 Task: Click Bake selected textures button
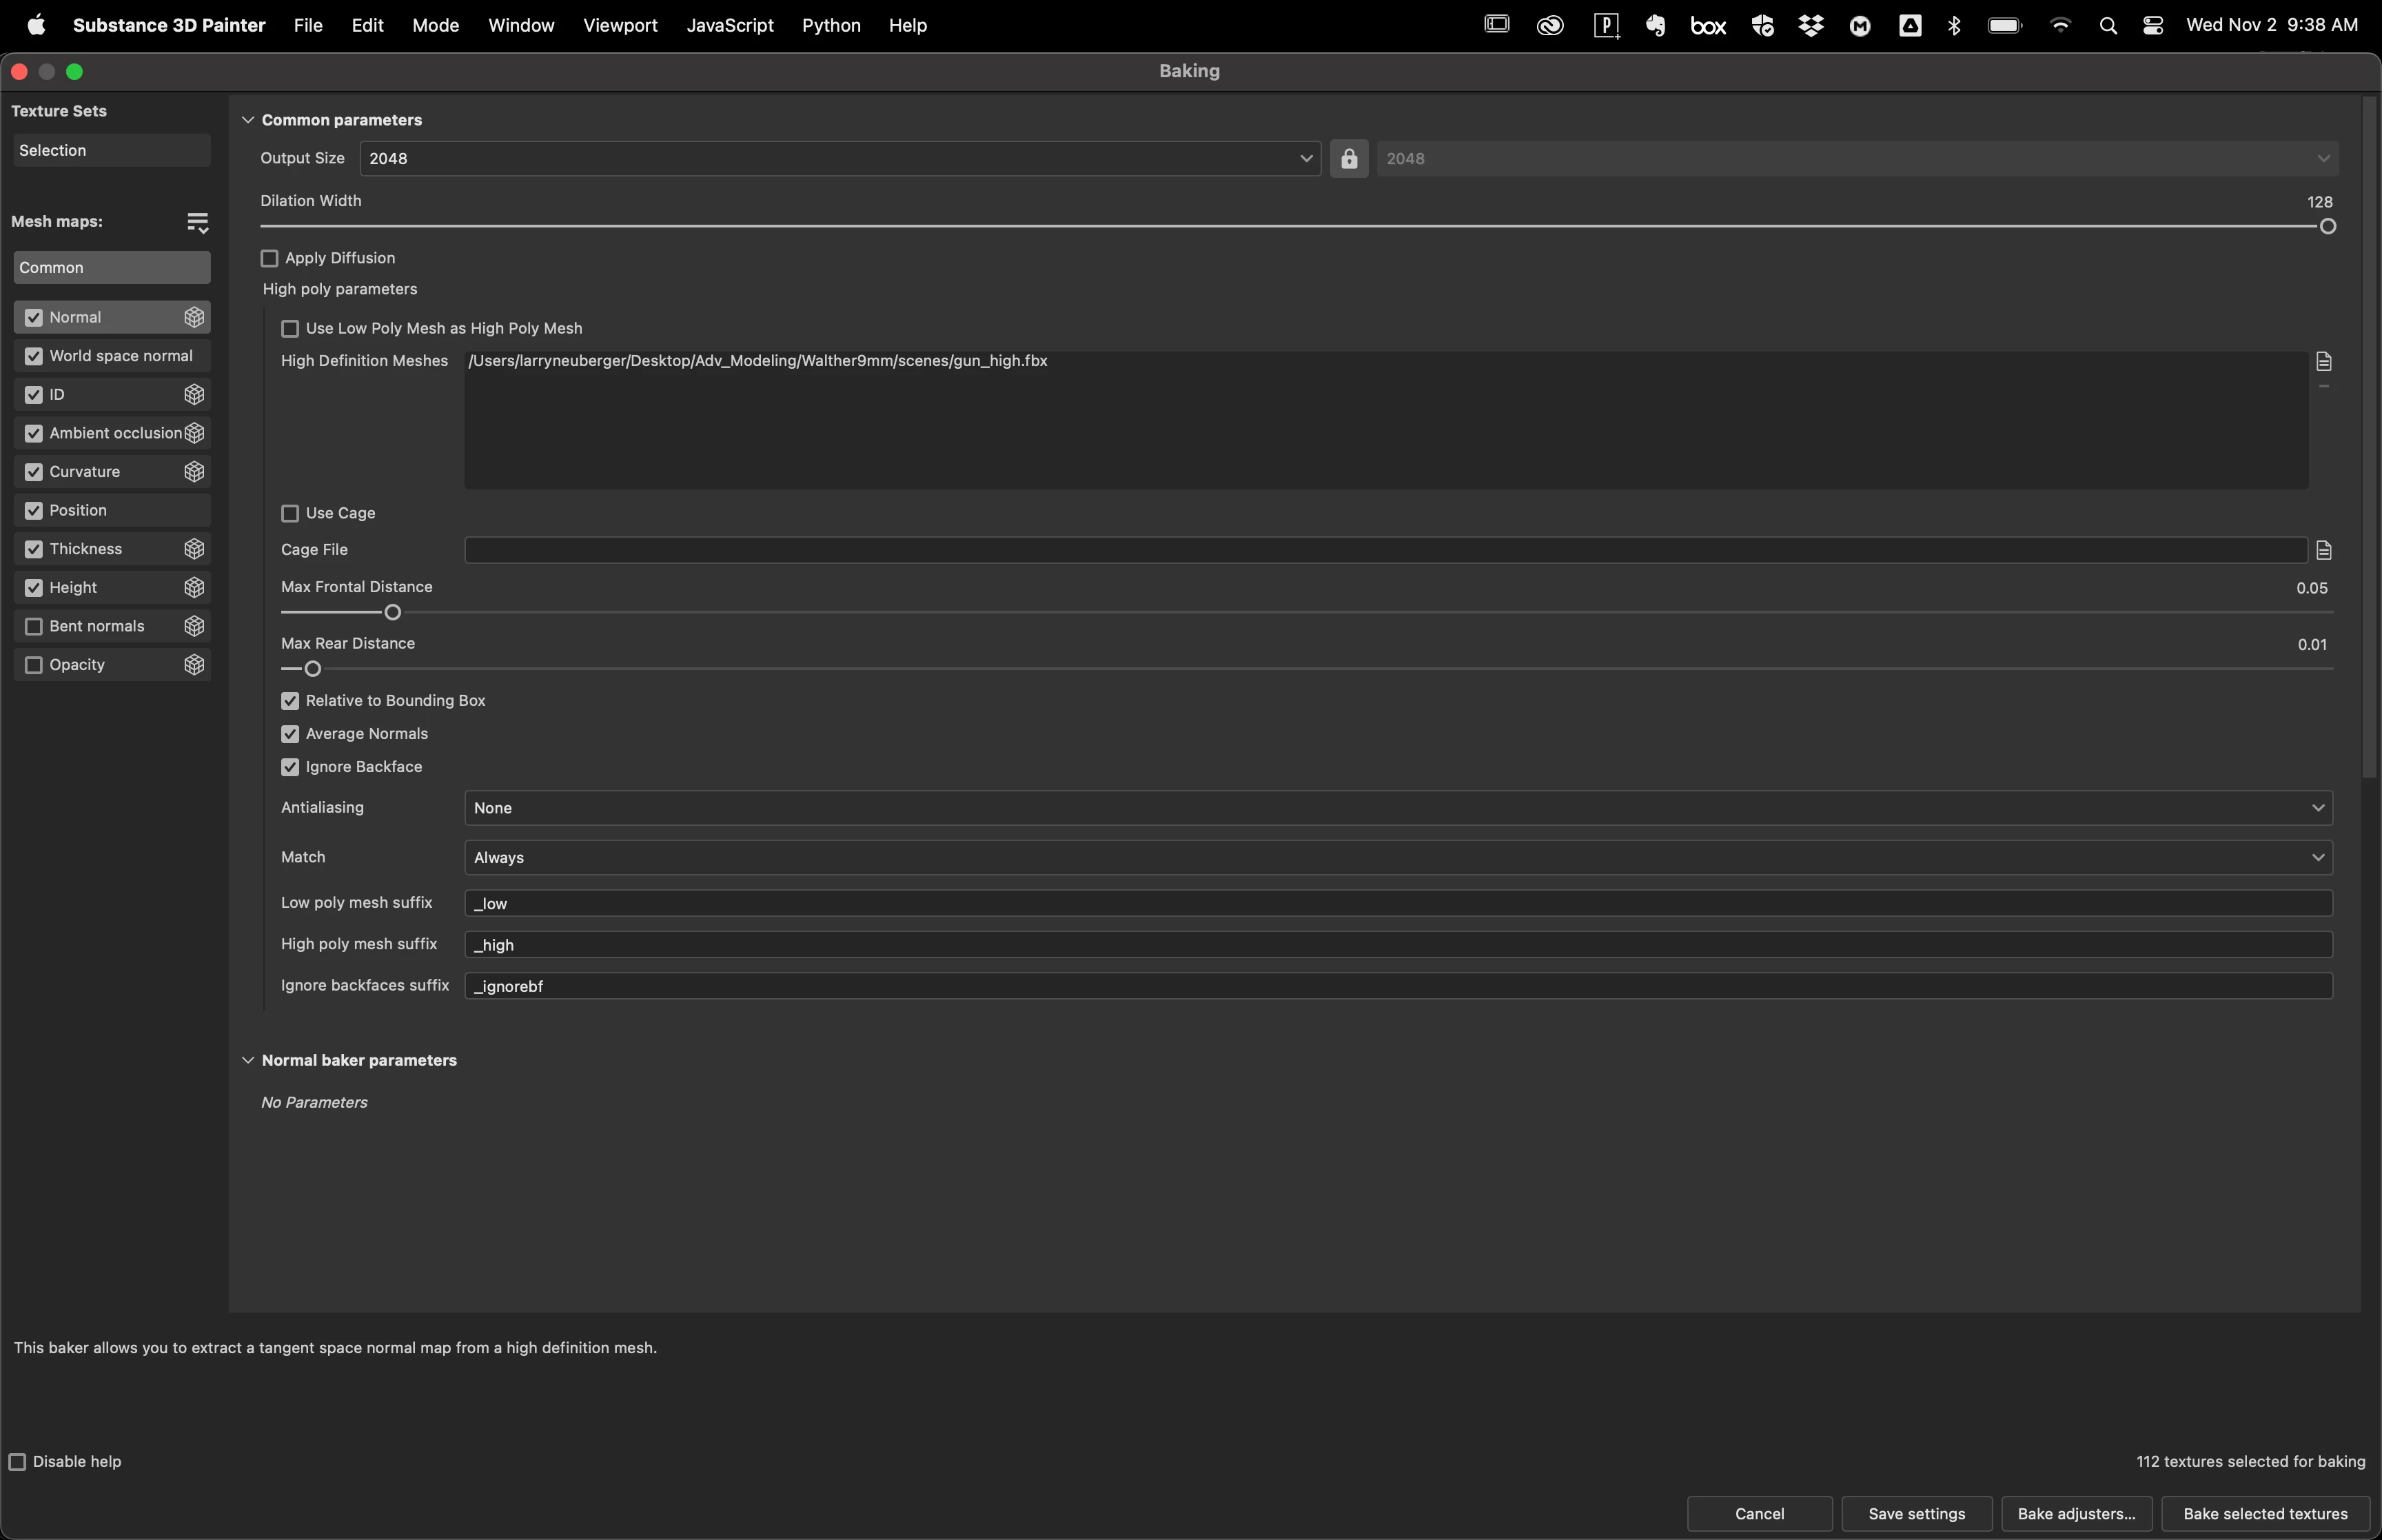pyautogui.click(x=2264, y=1514)
